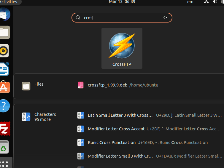Focus the search text field containing cros
Screen dimensions: 224x168
pos(122,18)
